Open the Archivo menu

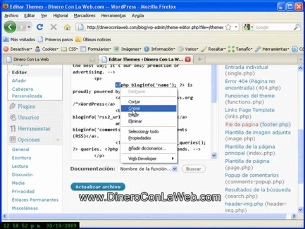point(11,16)
